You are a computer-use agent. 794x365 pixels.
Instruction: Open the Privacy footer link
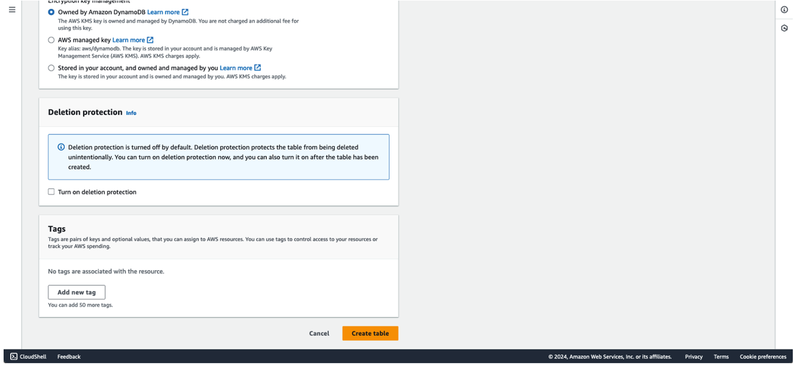(x=694, y=357)
